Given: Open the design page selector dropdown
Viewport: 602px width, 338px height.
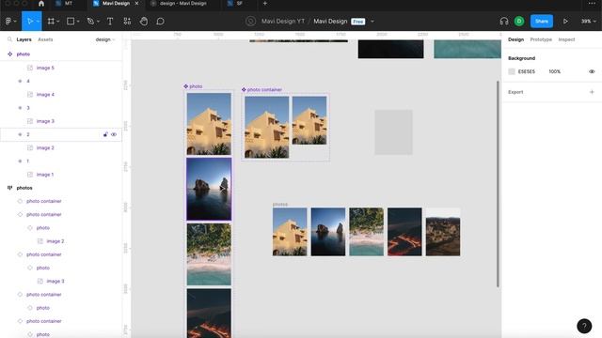Looking at the screenshot, I should coord(105,39).
